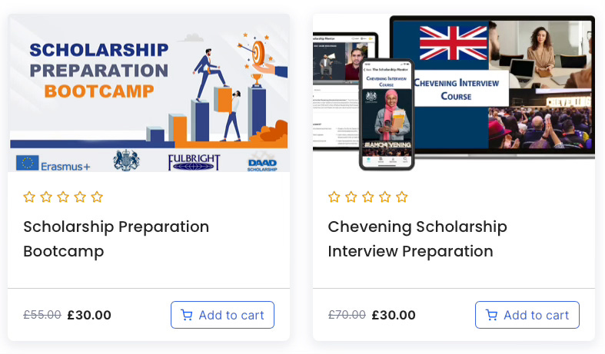
Task: Click the UK flag on Chevening banner
Action: click(x=454, y=43)
